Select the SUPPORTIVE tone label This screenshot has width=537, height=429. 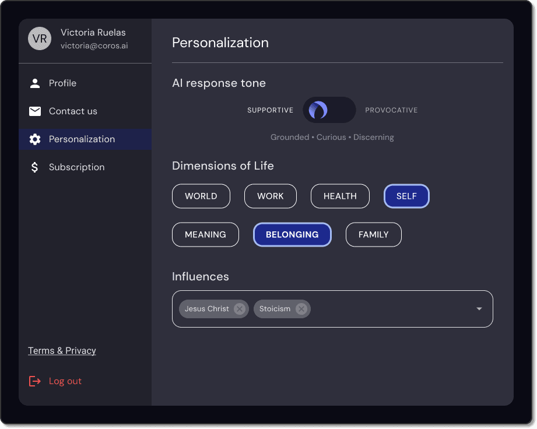point(270,110)
